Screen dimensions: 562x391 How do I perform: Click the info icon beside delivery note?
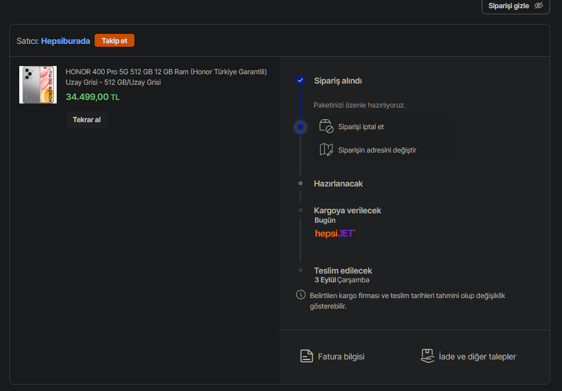coord(301,295)
